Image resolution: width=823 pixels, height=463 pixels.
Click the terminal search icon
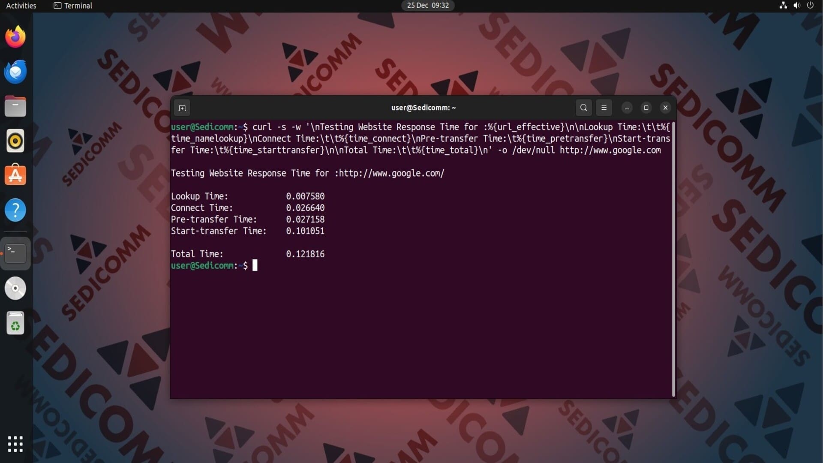[x=583, y=108]
